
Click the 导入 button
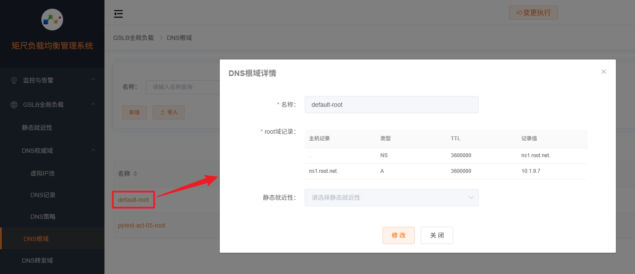168,112
